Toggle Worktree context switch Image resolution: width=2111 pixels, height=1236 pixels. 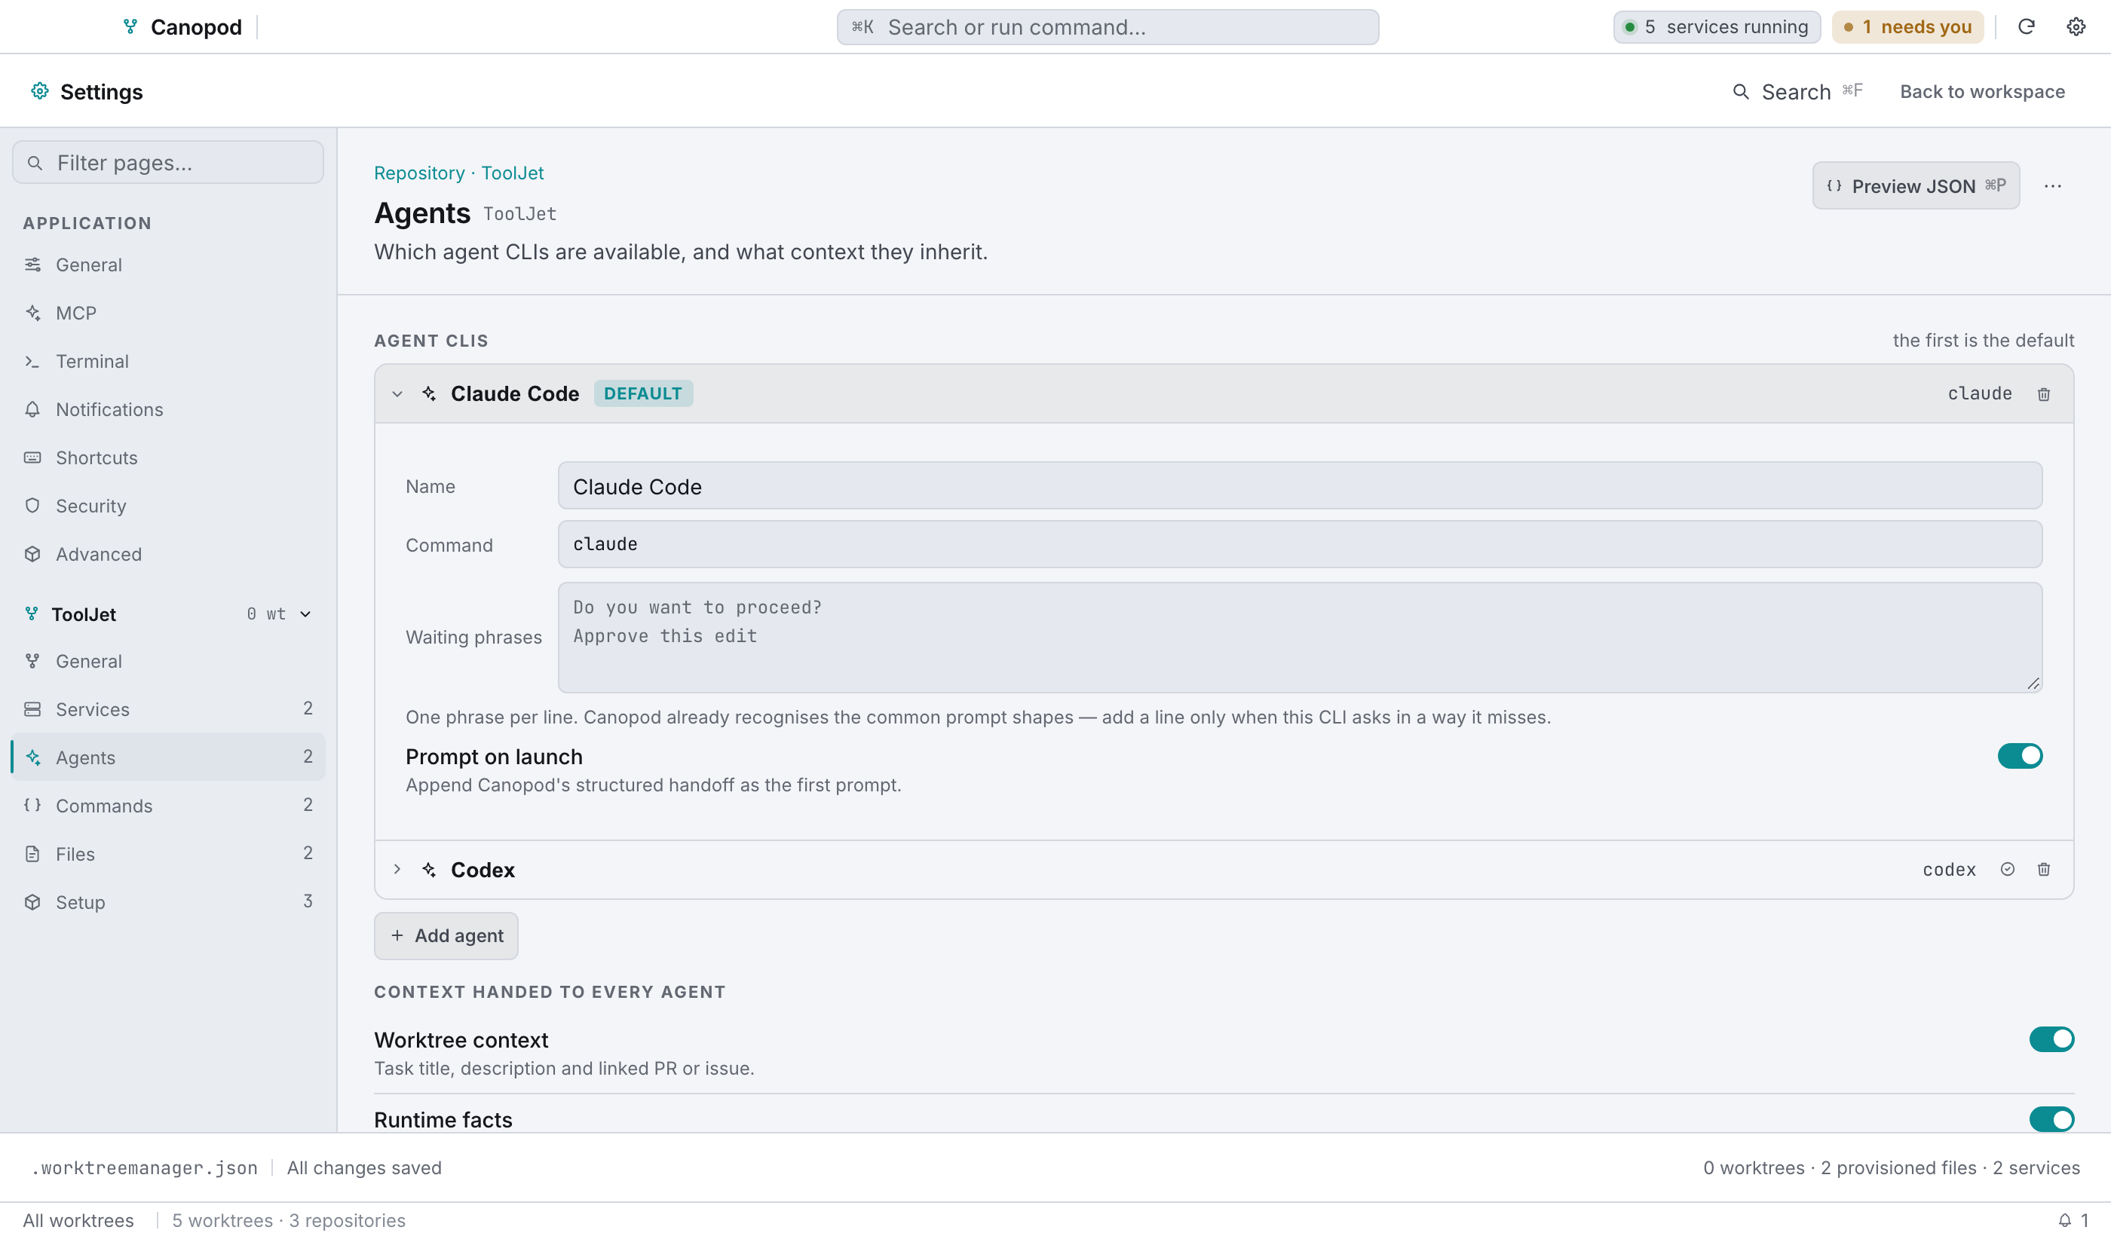point(2051,1039)
